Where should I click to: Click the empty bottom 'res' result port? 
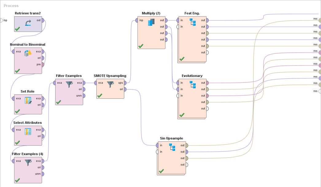pyautogui.click(x=319, y=91)
